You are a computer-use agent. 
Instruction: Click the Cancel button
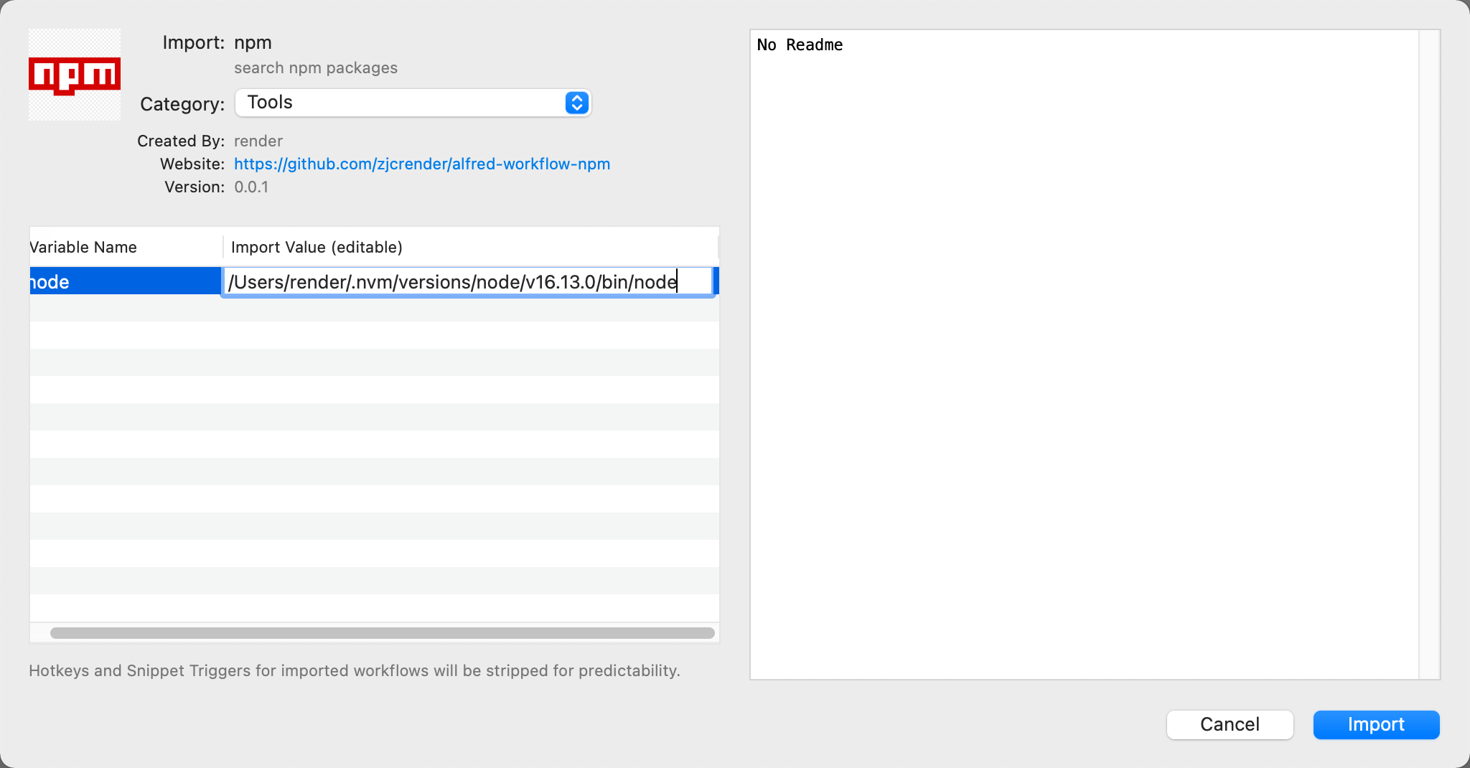tap(1230, 724)
